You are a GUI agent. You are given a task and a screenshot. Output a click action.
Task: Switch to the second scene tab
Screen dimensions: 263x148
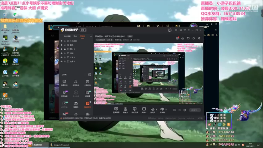point(75,36)
